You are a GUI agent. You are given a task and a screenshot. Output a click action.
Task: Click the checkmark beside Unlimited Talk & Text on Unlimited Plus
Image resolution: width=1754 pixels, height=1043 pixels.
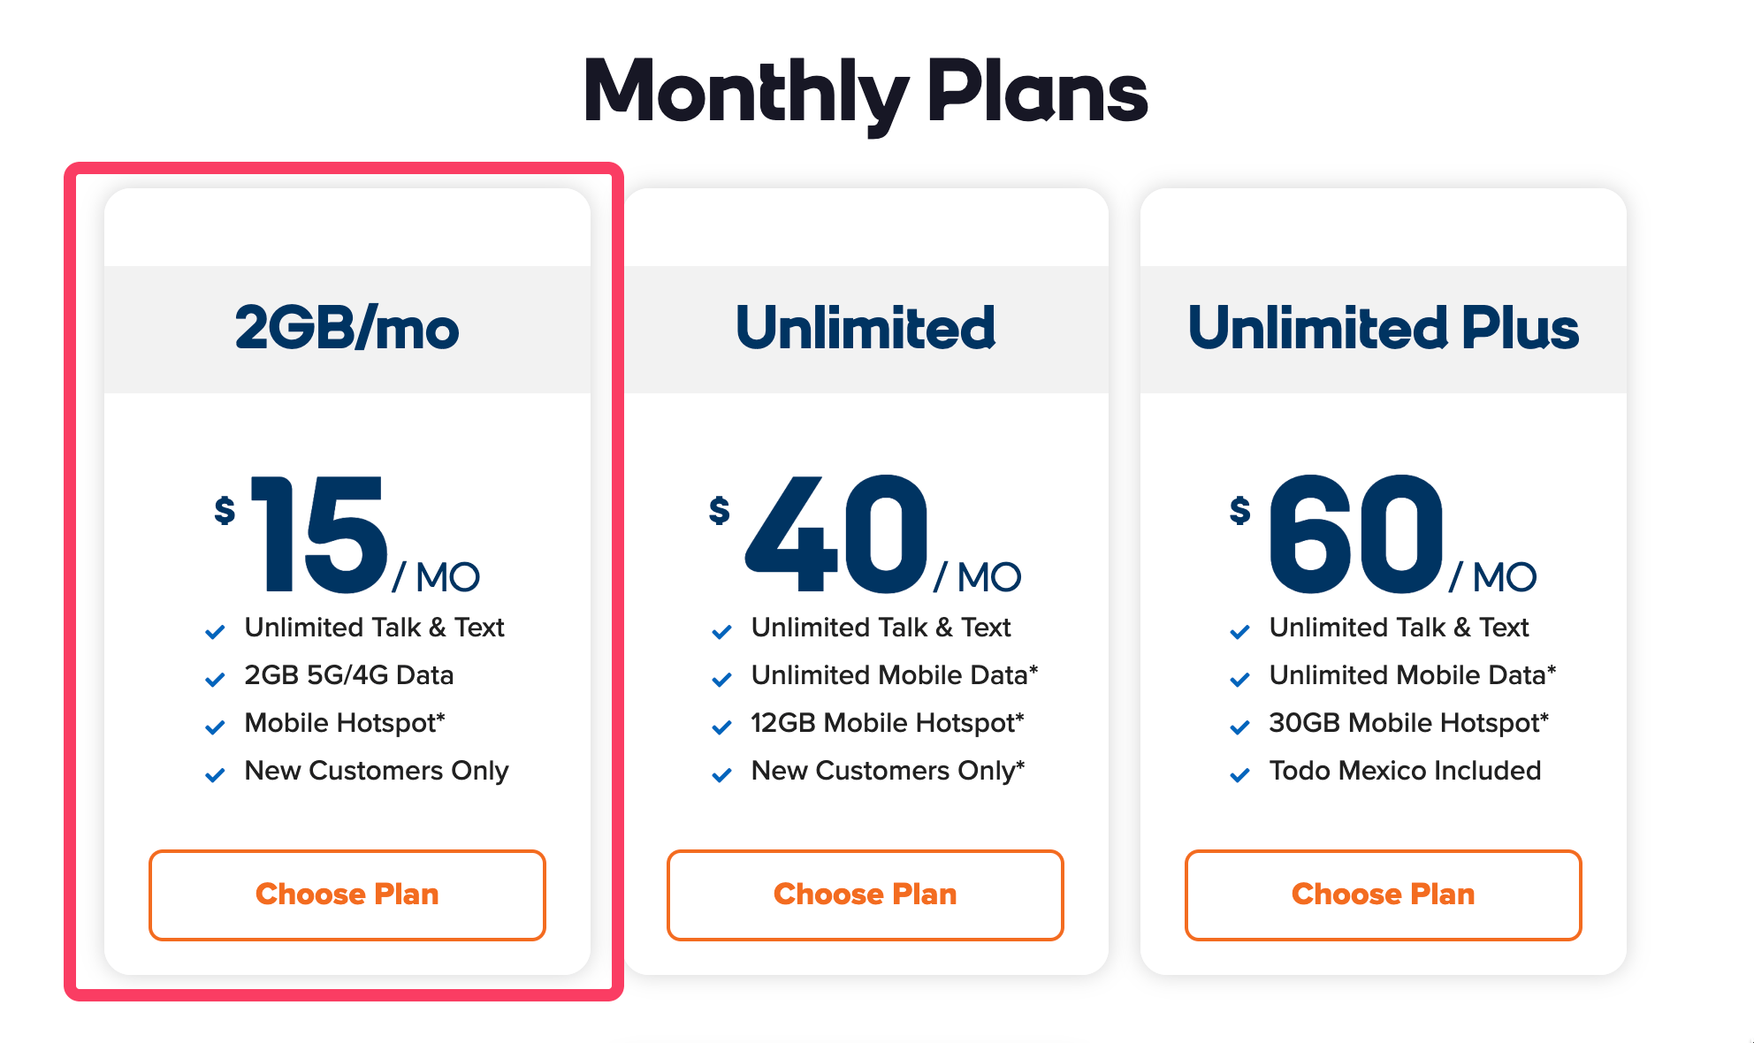click(x=1240, y=631)
